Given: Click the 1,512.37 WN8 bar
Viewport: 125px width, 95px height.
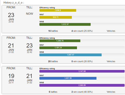Looking at the screenshot, I should coord(65,24).
